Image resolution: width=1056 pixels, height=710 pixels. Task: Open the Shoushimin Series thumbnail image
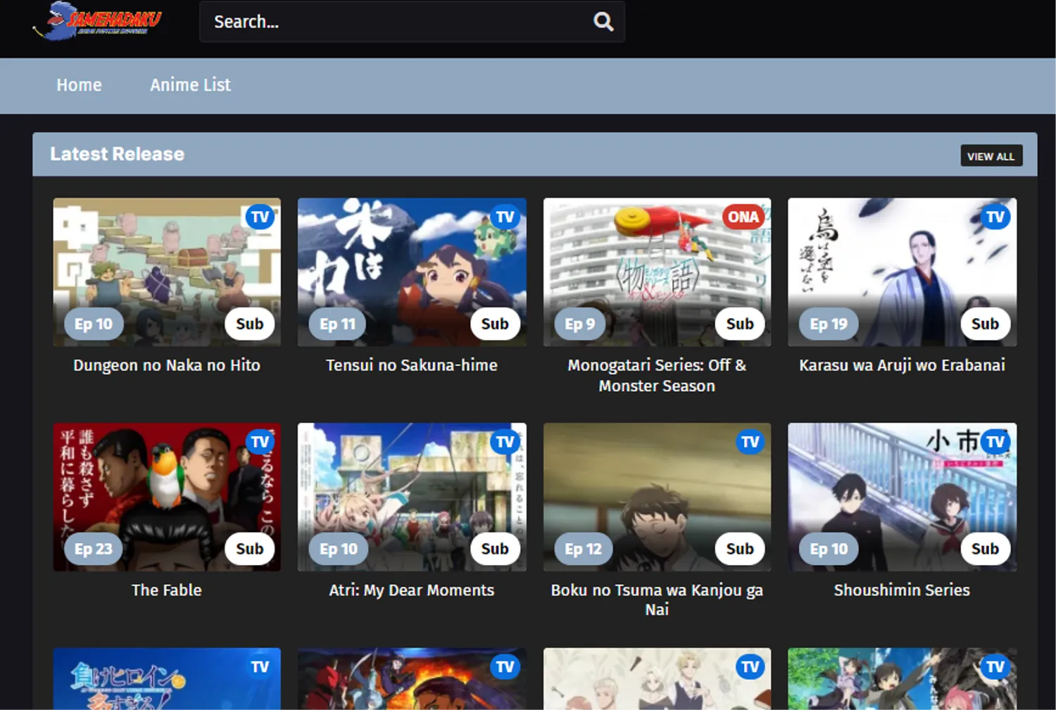902,497
